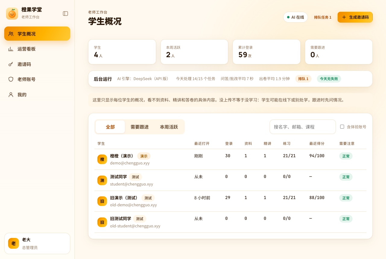Click the 测 avatar of 测试同学
The width and height of the screenshot is (386, 259).
(102, 180)
